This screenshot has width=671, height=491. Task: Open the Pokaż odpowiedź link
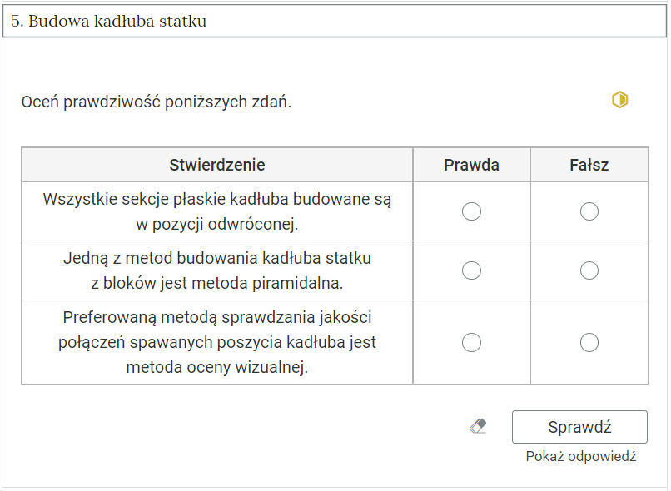580,456
